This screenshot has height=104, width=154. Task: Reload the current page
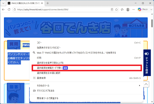click(9, 10)
